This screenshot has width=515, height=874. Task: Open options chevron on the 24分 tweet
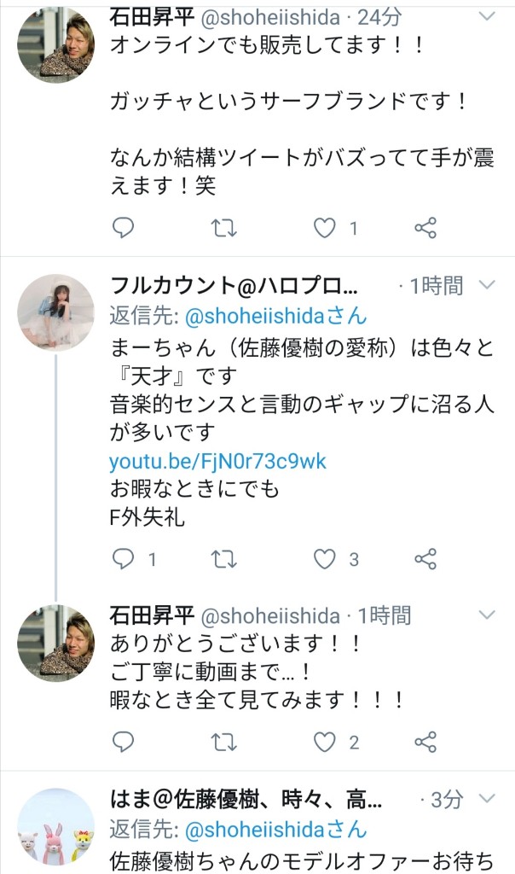coord(487,16)
